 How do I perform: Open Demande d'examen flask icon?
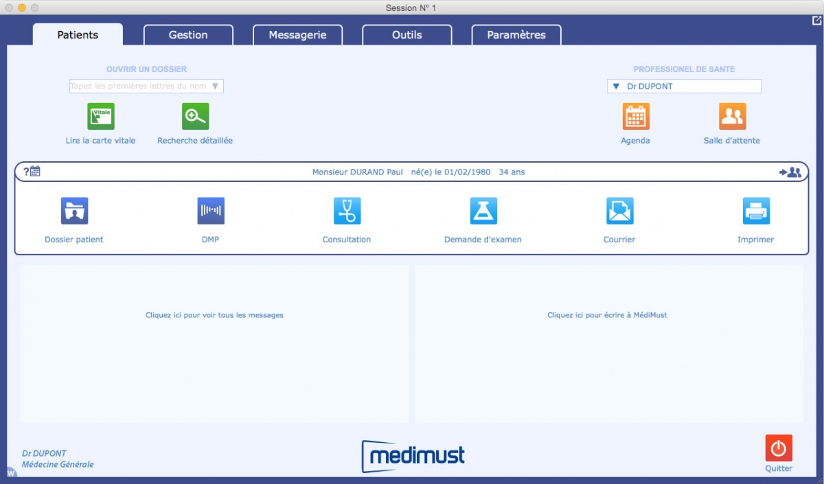(x=483, y=211)
